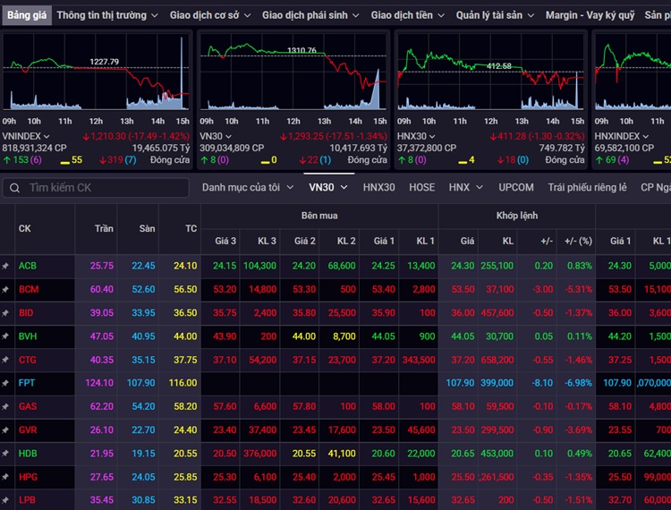The height and width of the screenshot is (510, 671).
Task: Pin the HDB stock row
Action: [x=5, y=454]
